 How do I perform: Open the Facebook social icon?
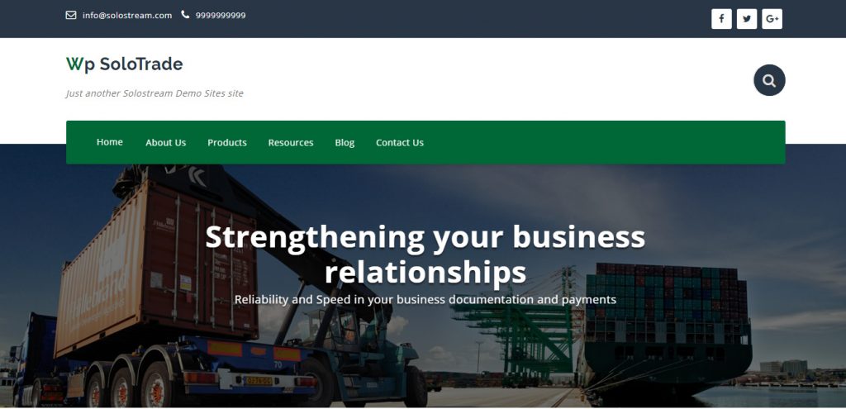pos(721,19)
